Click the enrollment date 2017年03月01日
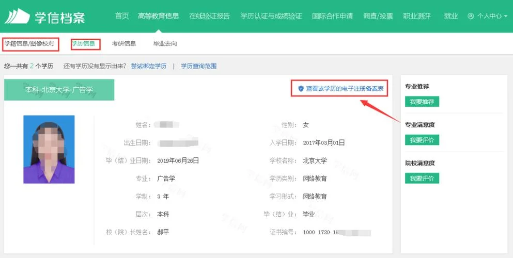This screenshot has height=258, width=513. [324, 143]
